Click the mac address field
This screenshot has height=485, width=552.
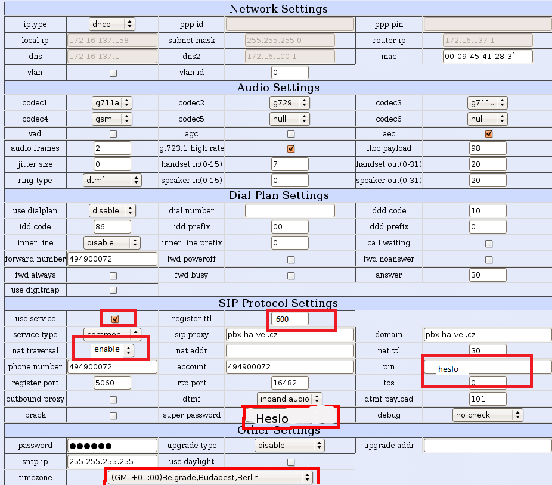[x=488, y=57]
